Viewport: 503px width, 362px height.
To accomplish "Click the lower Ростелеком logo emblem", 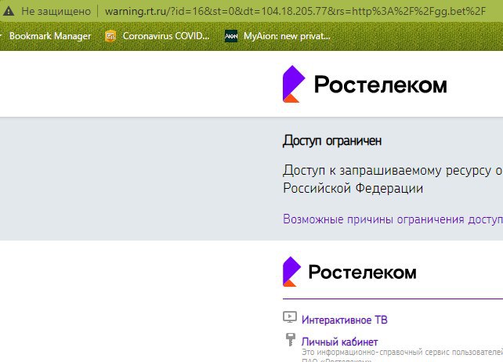I will pos(291,271).
